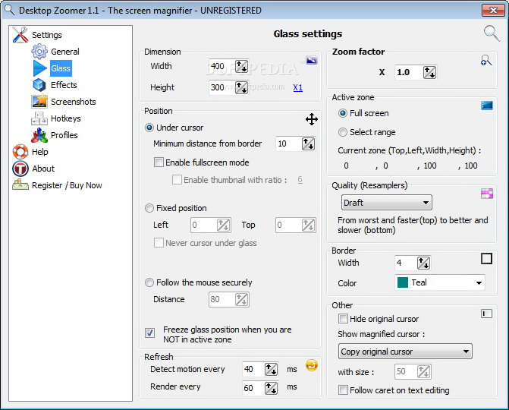Viewport: 509px width, 410px height.
Task: Click the move arrows icon in Position
Action: [312, 119]
